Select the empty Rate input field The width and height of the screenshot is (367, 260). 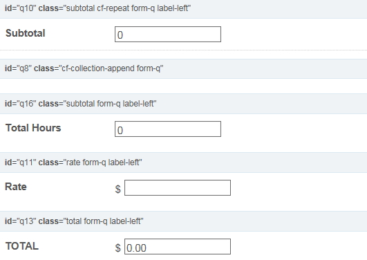click(x=178, y=187)
